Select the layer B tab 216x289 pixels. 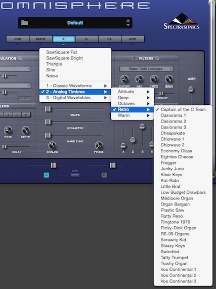point(87,39)
